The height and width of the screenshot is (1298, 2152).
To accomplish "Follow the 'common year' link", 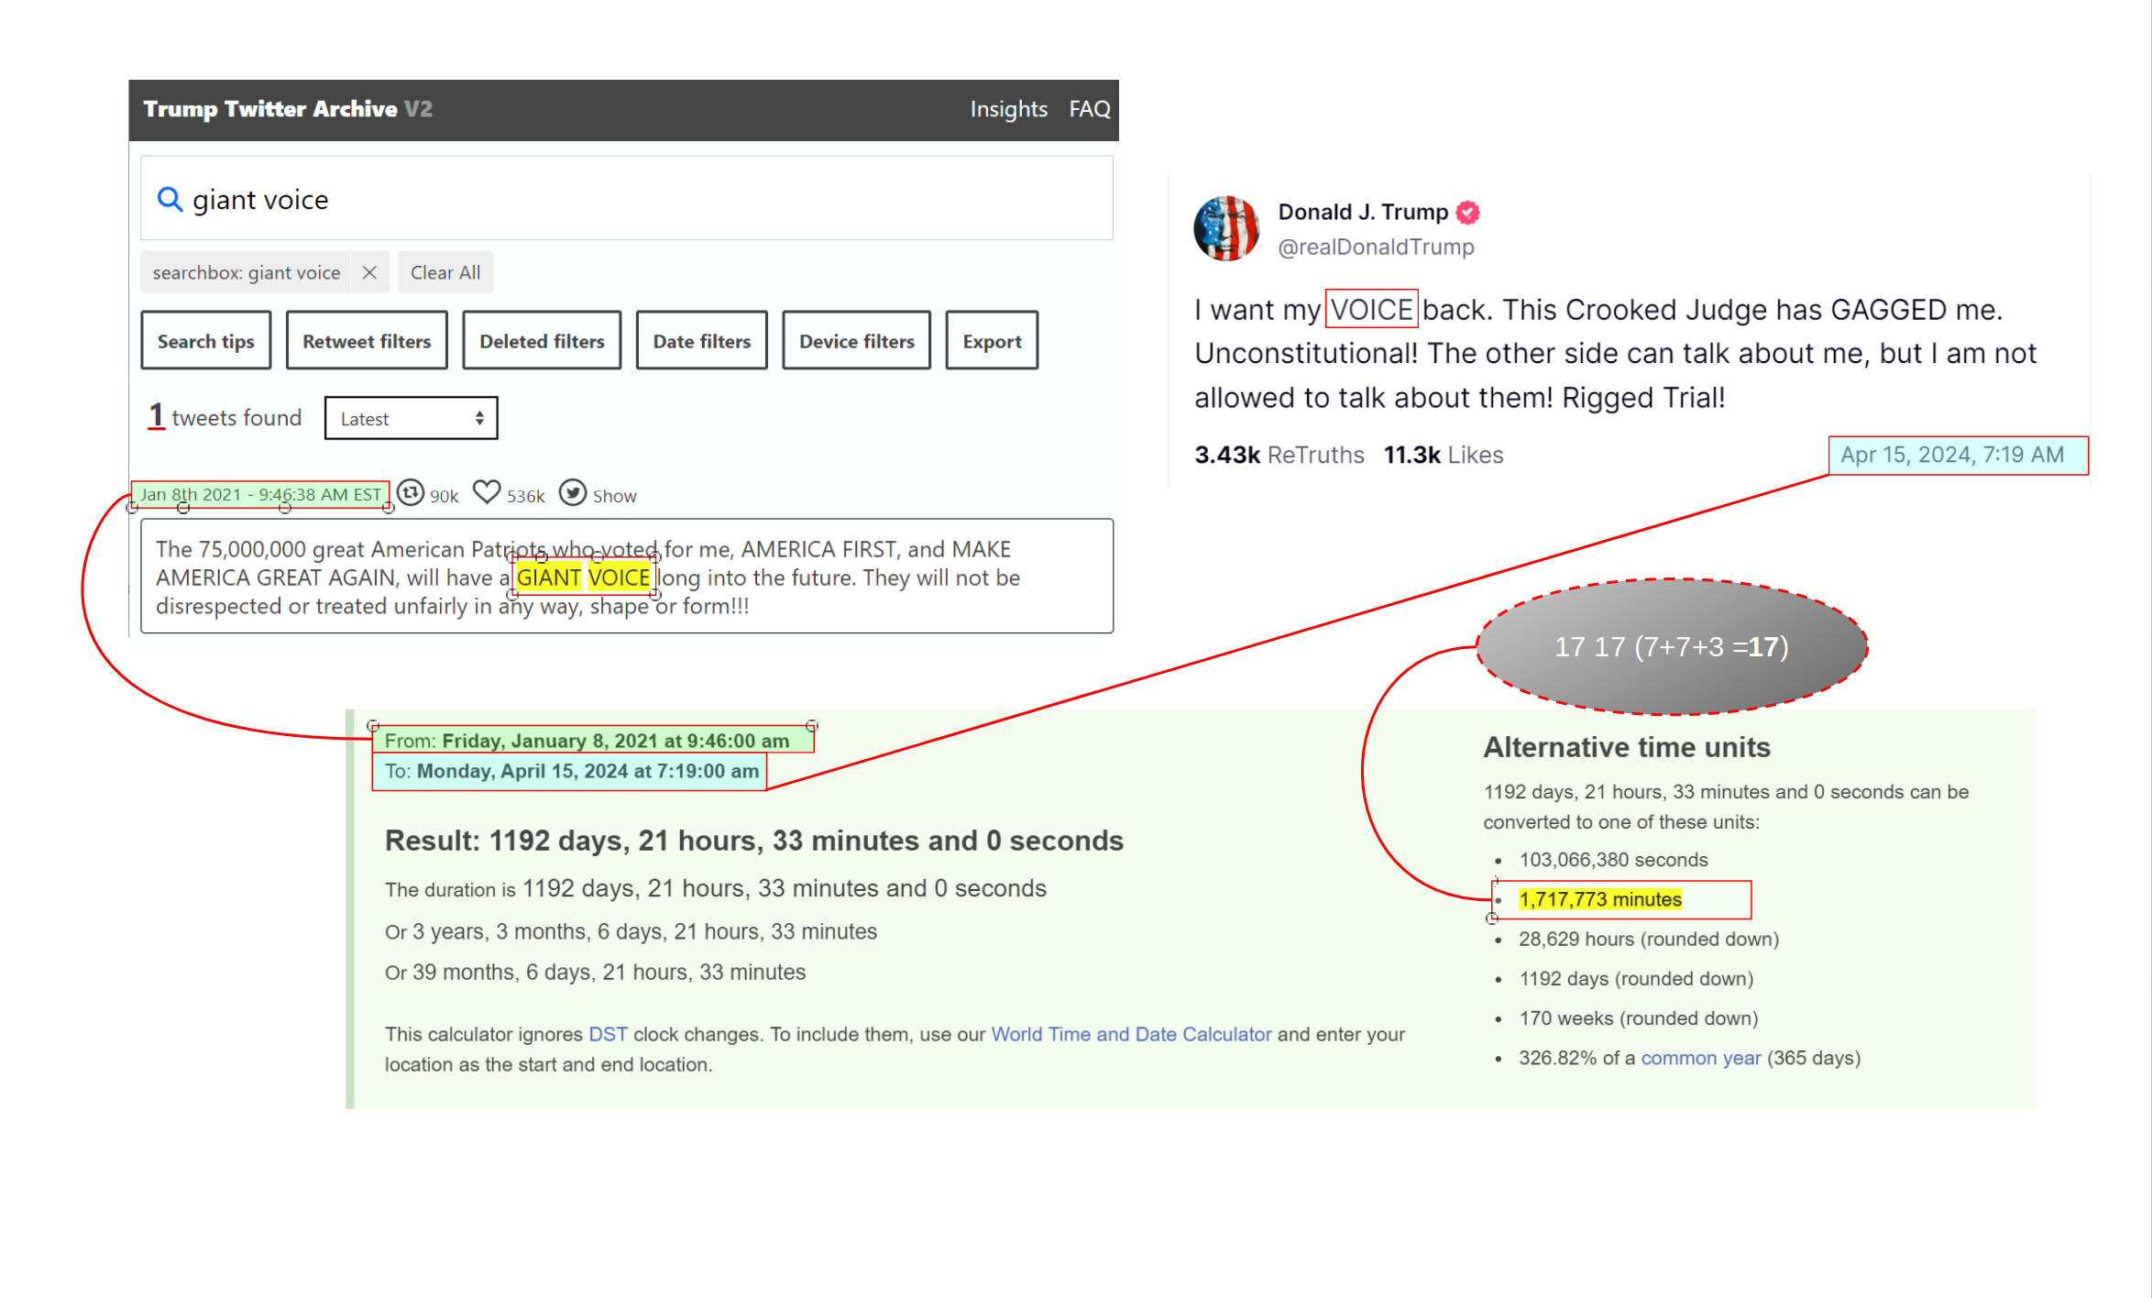I will [1700, 1059].
